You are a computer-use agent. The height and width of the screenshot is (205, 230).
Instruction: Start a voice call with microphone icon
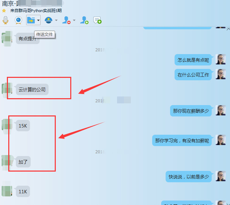click(5, 20)
